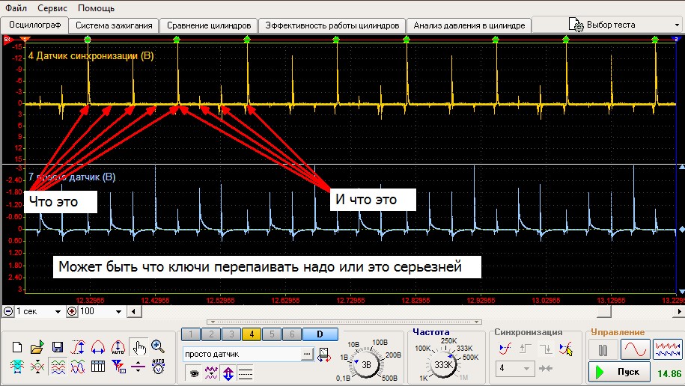The image size is (685, 386).
Task: Select the D channel button
Action: 320,334
